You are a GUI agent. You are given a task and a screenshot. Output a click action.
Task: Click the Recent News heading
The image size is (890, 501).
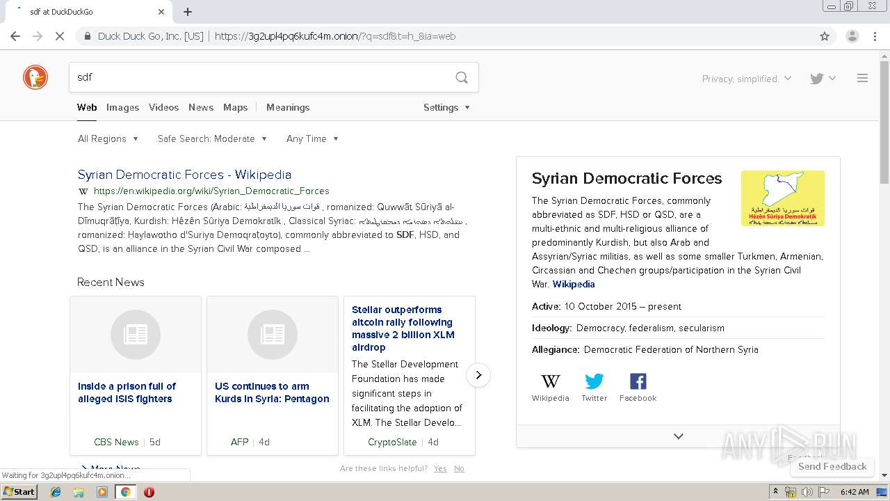pos(111,282)
